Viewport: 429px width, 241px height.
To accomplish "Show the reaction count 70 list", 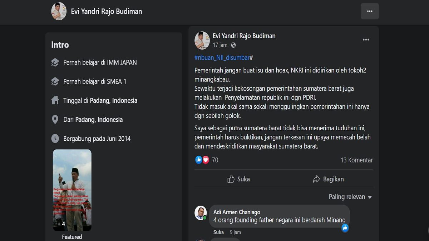I will coord(215,160).
